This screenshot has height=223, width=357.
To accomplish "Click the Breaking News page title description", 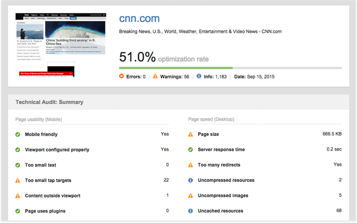I will point(200,31).
